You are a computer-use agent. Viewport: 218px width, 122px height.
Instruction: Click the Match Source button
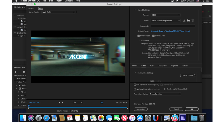[188, 76]
